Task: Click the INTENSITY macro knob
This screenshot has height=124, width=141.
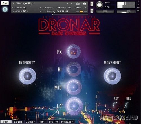Action: point(27,76)
